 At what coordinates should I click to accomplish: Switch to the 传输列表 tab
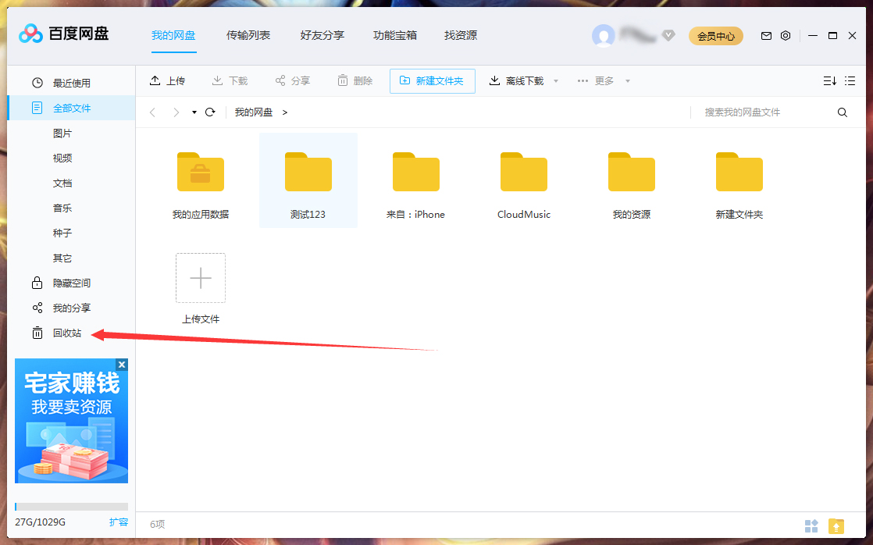pos(248,35)
